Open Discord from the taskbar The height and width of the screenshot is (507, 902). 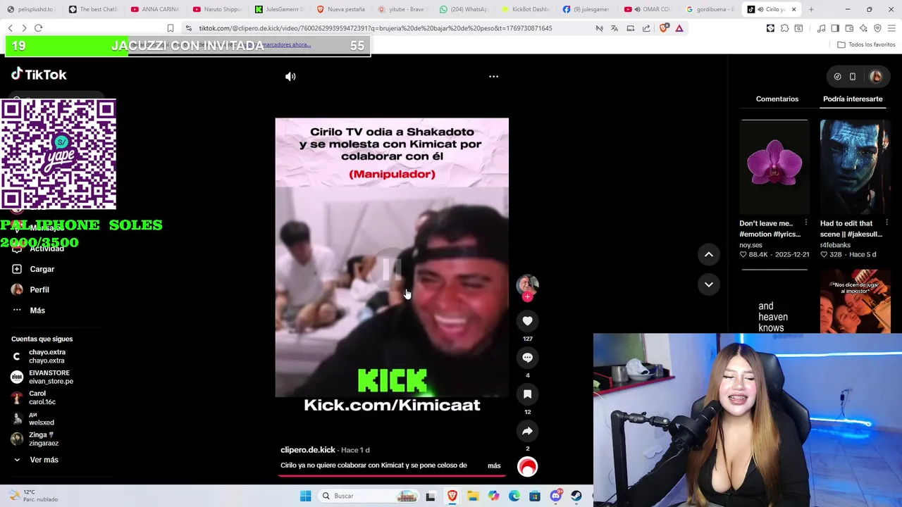(x=556, y=496)
